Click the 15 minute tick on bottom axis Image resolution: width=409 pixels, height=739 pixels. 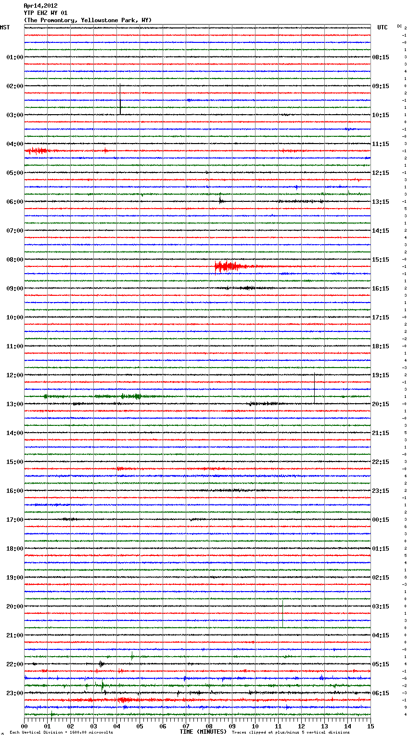tap(371, 726)
